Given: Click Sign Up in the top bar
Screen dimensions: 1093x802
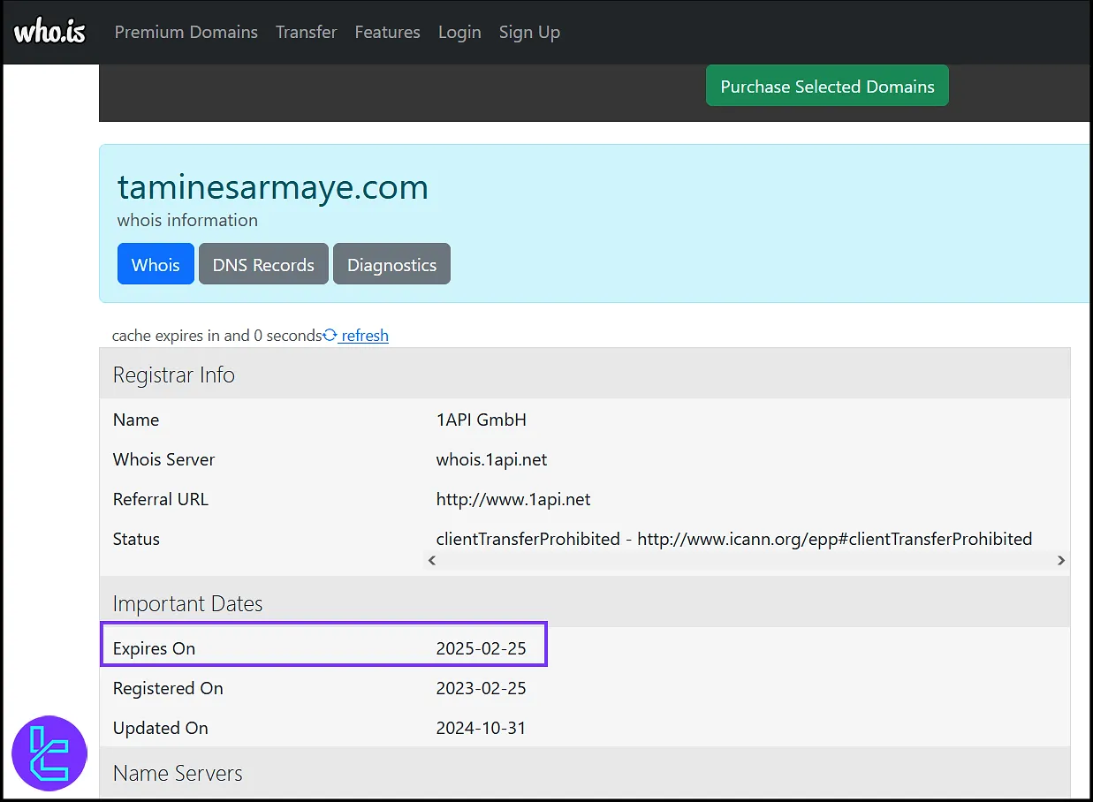Looking at the screenshot, I should (529, 32).
